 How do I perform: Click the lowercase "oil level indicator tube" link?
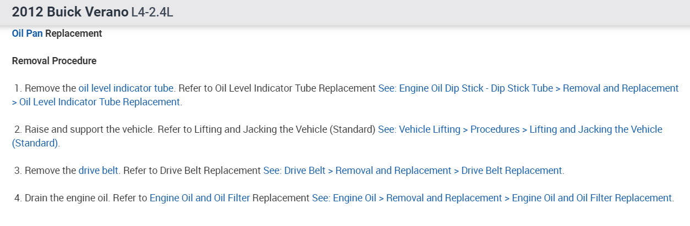(x=126, y=88)
